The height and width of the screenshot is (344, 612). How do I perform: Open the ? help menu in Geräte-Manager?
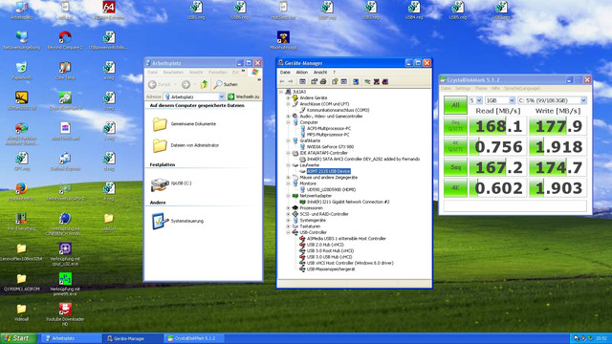click(x=334, y=73)
